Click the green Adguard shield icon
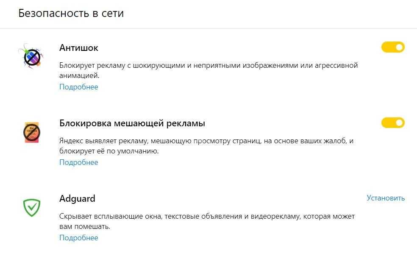Viewport: 417px width, 253px height. [31, 208]
